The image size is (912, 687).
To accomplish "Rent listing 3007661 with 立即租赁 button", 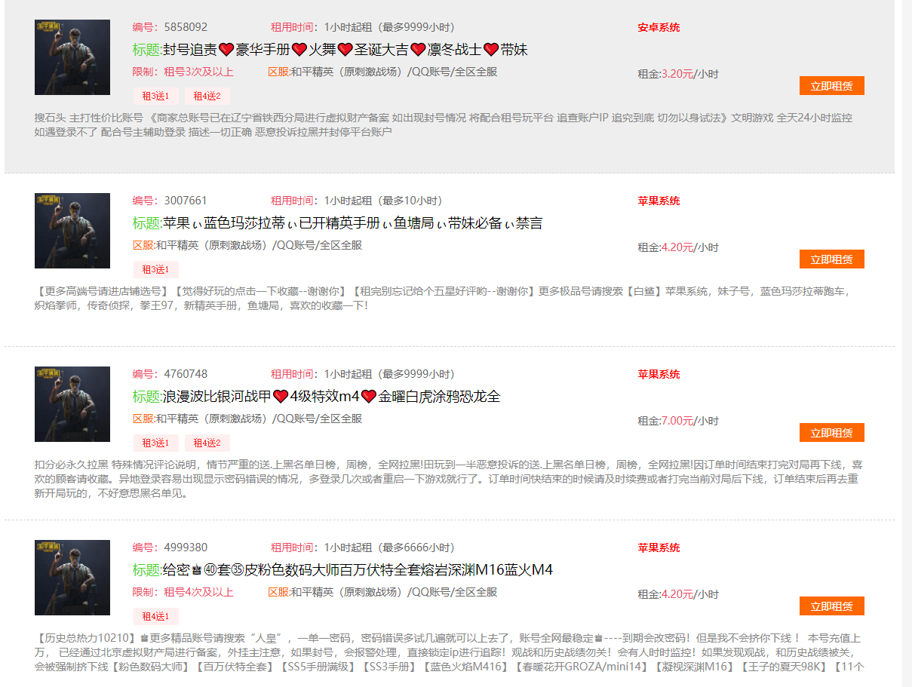I will (831, 259).
